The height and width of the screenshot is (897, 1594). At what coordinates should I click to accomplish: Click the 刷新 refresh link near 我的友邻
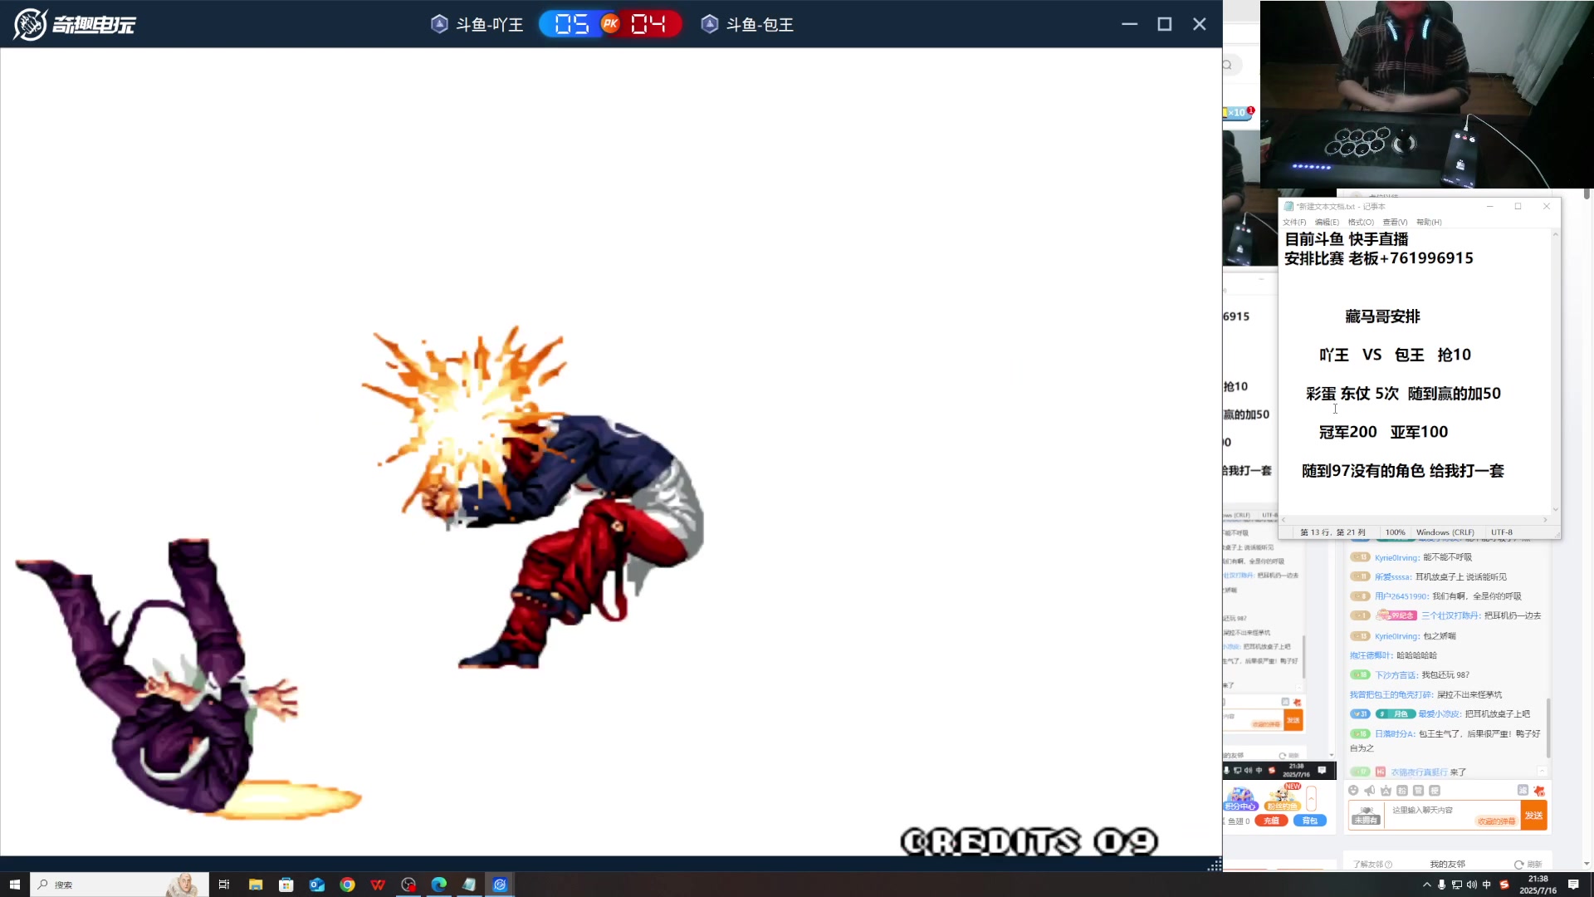(x=1528, y=865)
